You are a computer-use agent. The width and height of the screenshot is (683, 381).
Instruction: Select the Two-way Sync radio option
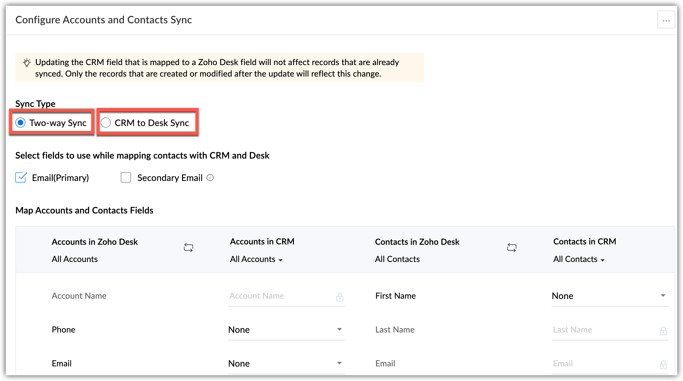click(20, 123)
